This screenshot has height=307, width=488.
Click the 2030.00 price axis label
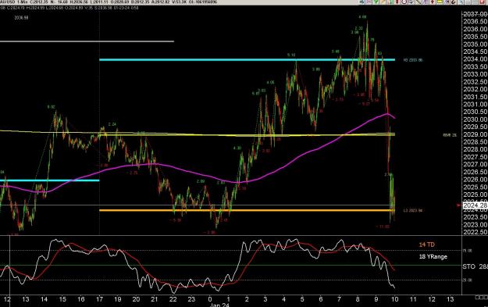[x=476, y=120]
